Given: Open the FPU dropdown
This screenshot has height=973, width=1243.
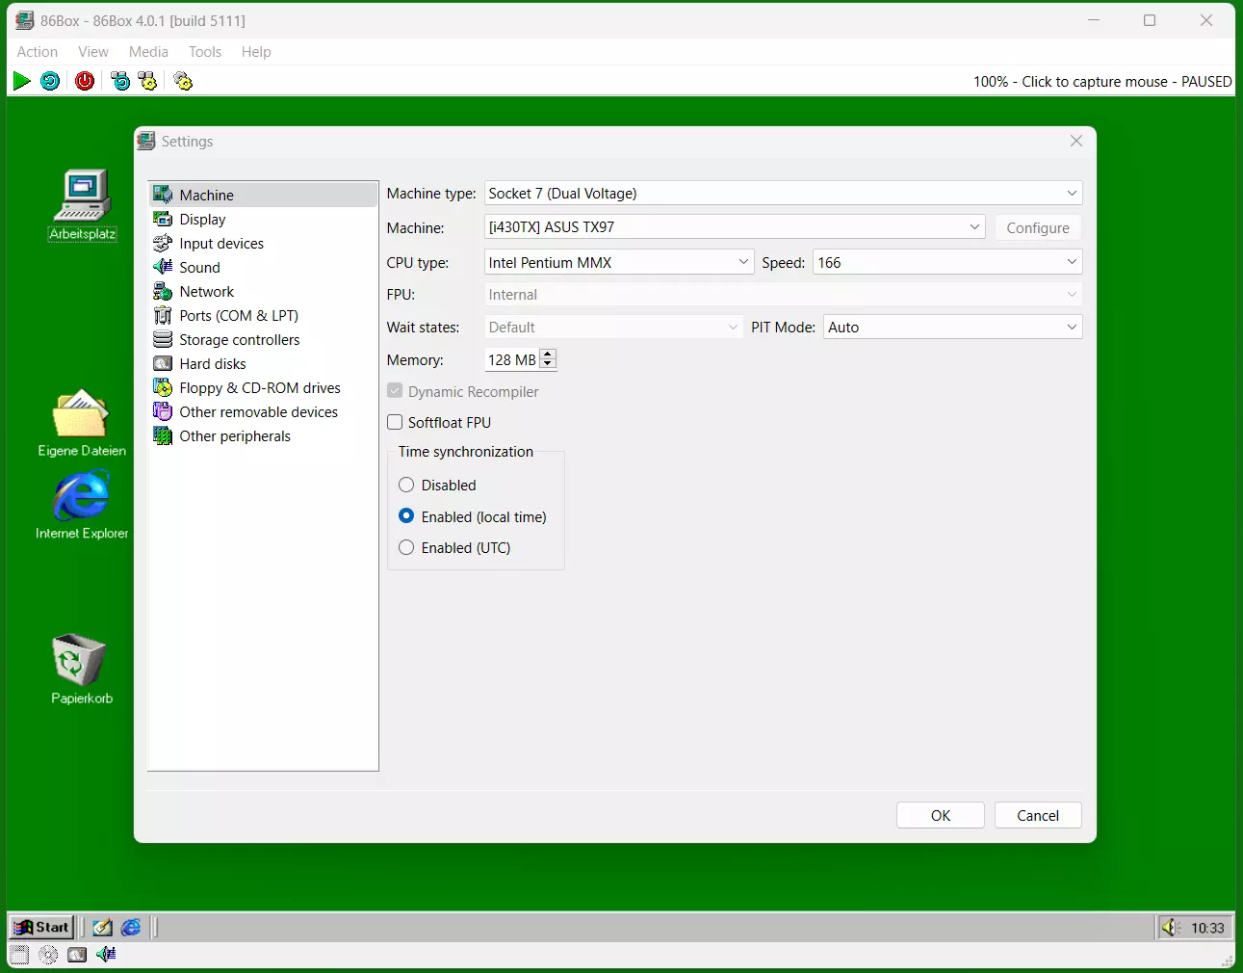Looking at the screenshot, I should tap(783, 295).
